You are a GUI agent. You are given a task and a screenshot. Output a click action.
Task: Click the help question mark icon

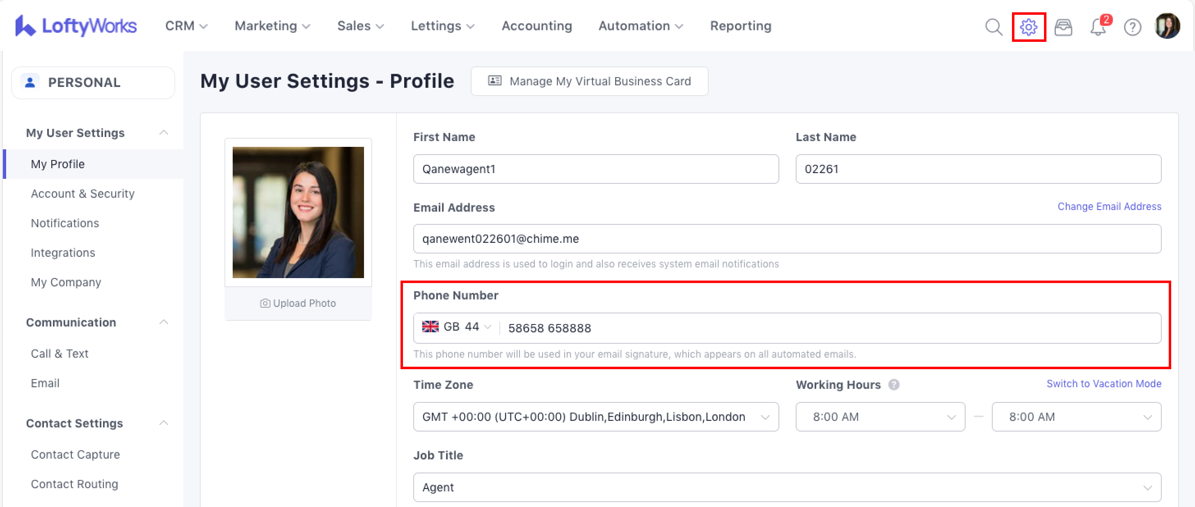1132,27
